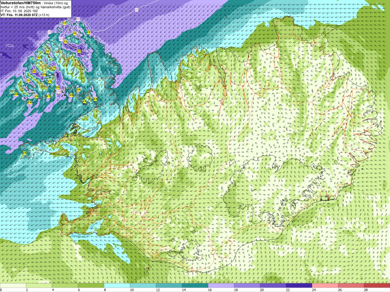The width and height of the screenshot is (390, 292).
Task: Click the '28' tick label on the legend
Action: point(366,290)
